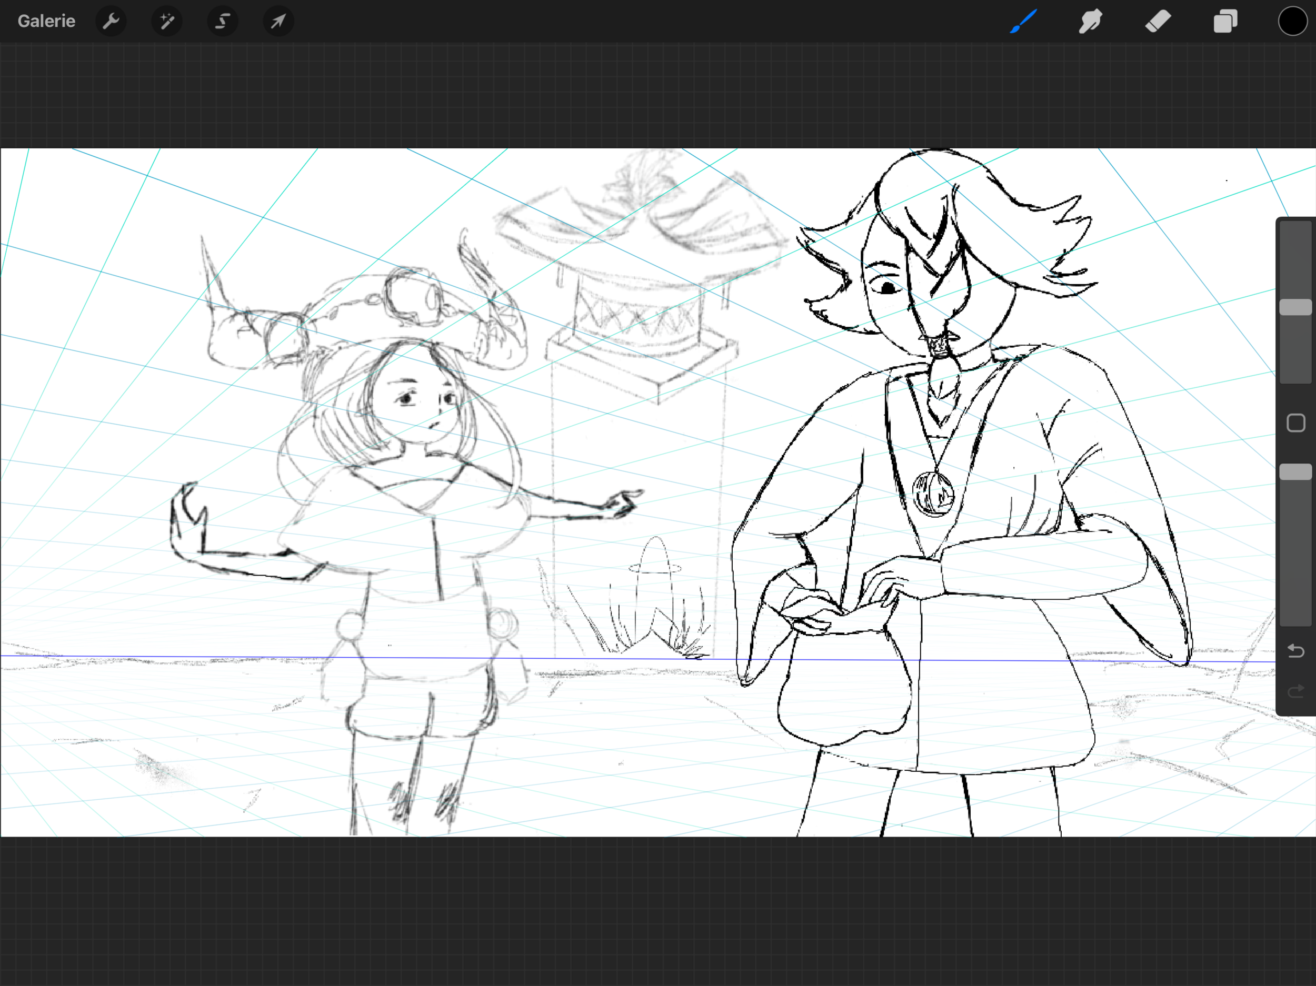
Task: Redo with the greyed arrow
Action: 1295,691
